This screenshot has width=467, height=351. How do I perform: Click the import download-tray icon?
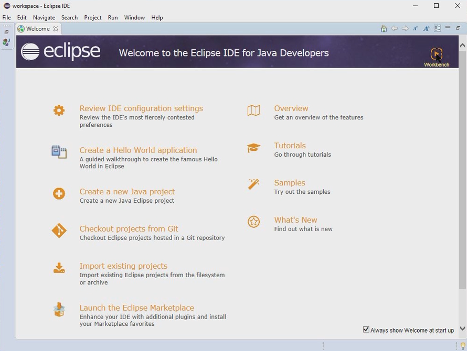click(59, 268)
